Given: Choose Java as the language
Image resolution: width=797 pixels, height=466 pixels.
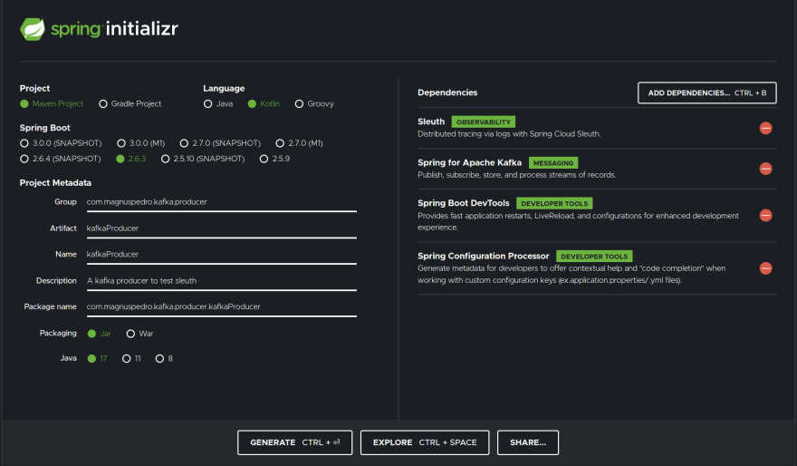Looking at the screenshot, I should coord(218,103).
